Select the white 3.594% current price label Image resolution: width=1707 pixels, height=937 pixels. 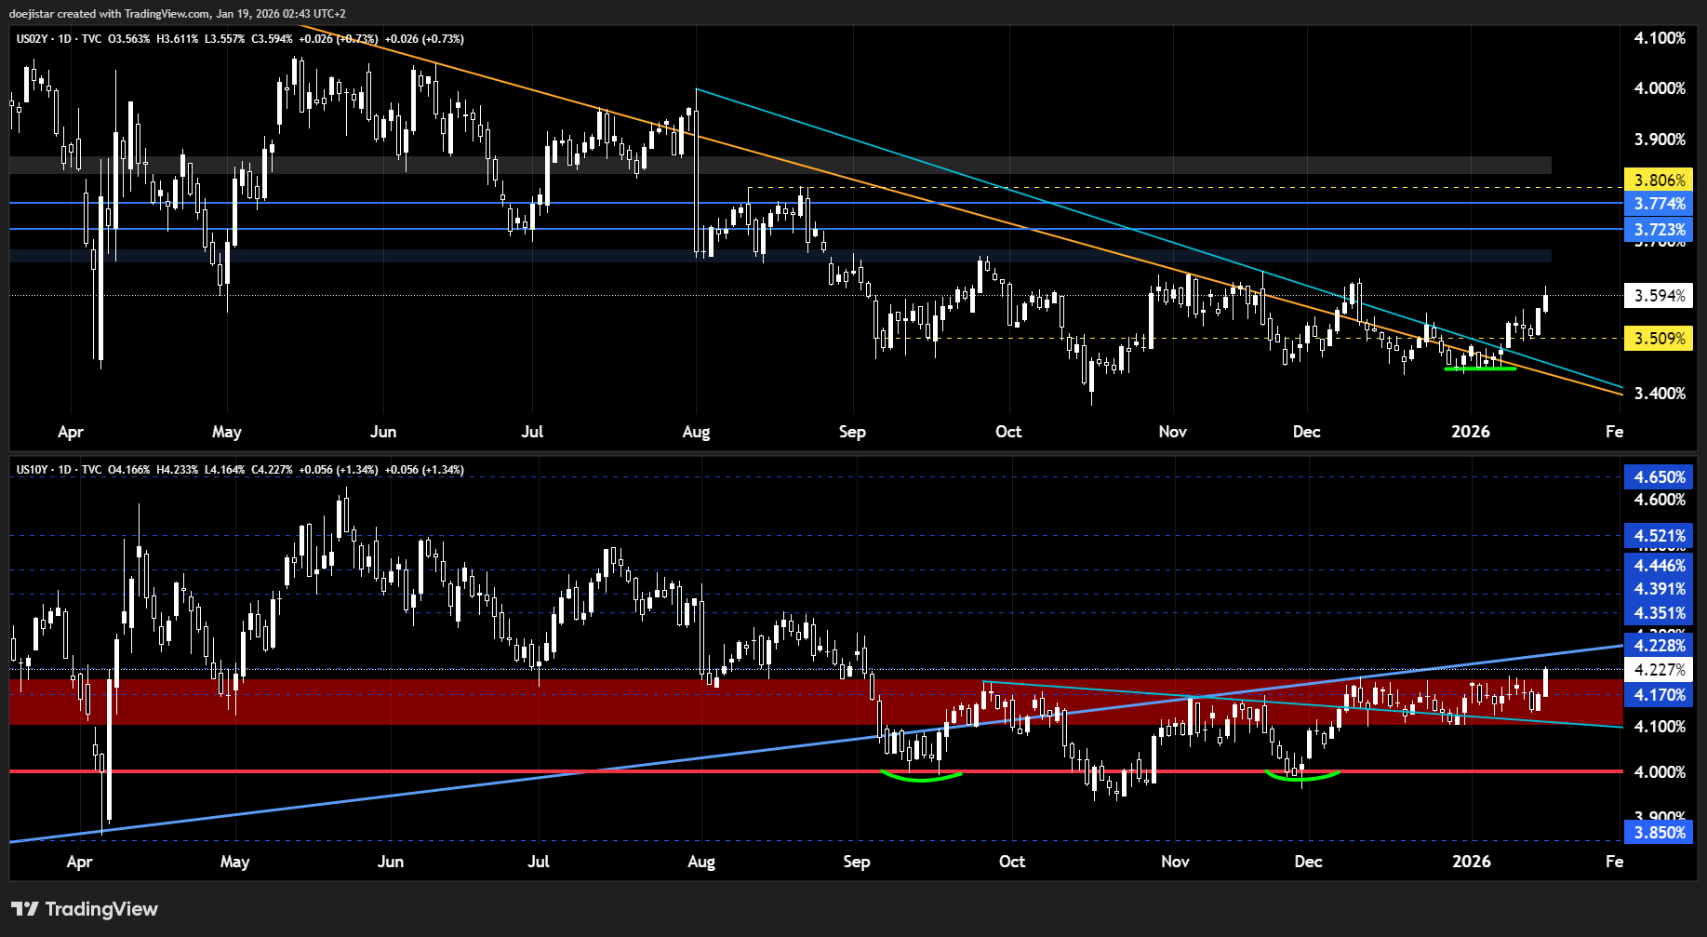pos(1658,296)
